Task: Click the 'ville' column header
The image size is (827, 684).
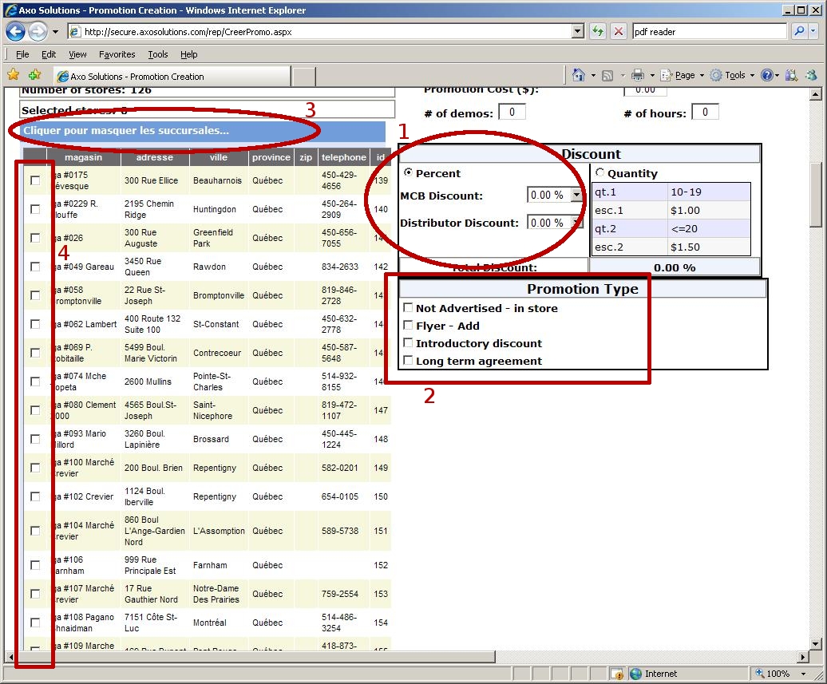Action: pyautogui.click(x=219, y=157)
